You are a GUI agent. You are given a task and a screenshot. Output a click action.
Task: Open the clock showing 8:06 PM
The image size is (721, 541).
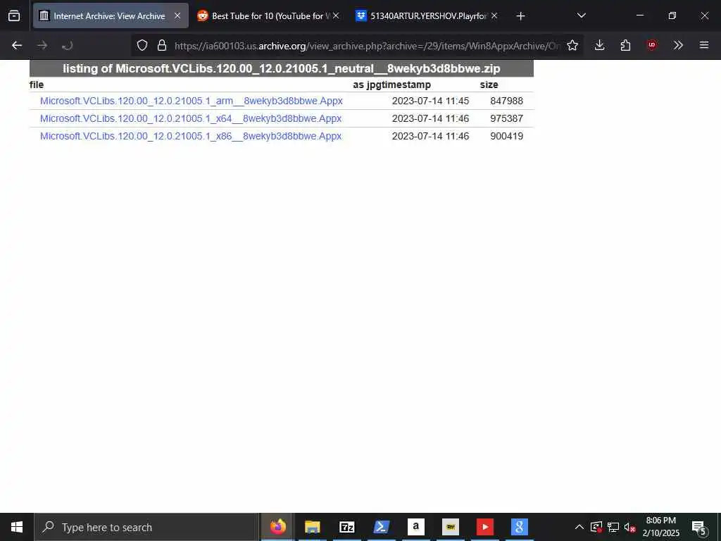[x=660, y=527]
